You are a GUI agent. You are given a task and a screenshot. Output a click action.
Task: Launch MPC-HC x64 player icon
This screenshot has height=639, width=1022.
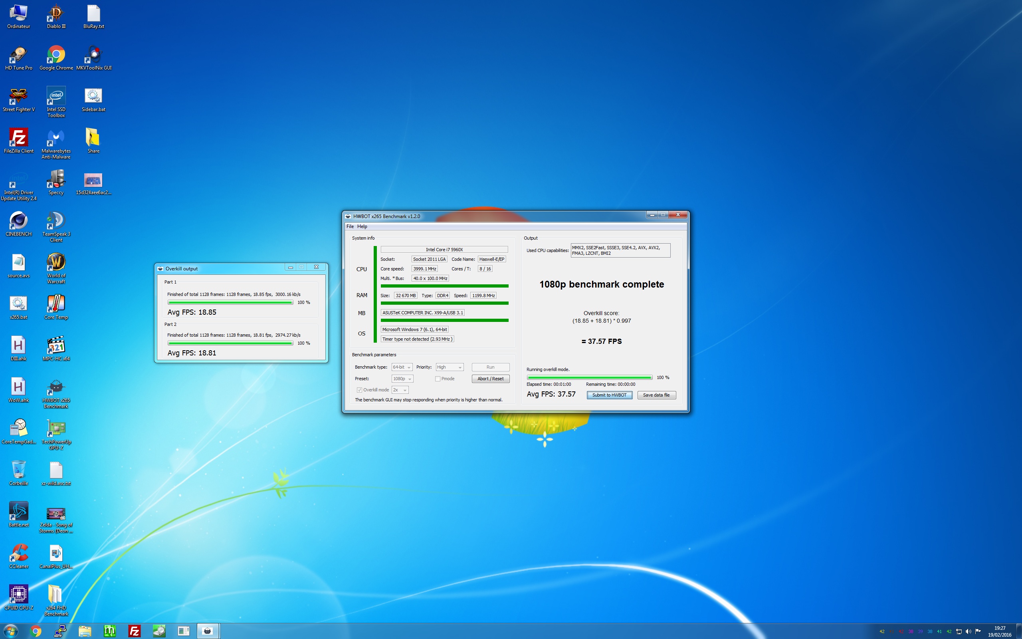click(56, 349)
